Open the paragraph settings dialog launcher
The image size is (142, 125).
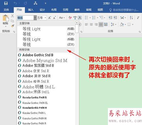click(x=140, y=32)
